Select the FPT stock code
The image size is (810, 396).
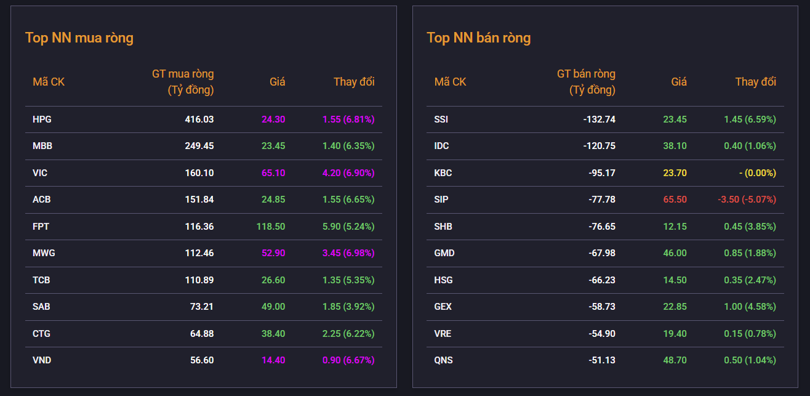tap(41, 227)
